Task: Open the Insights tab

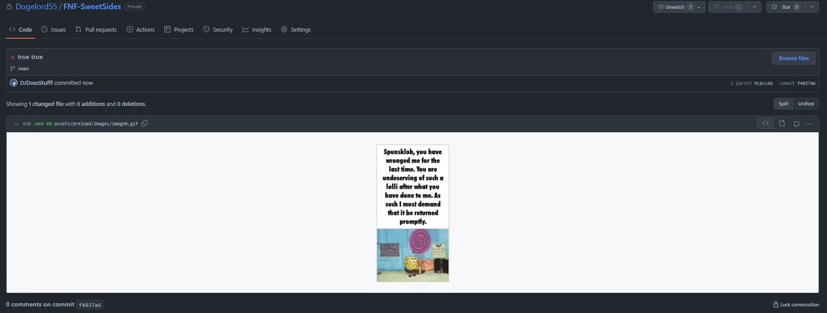Action: pyautogui.click(x=257, y=30)
